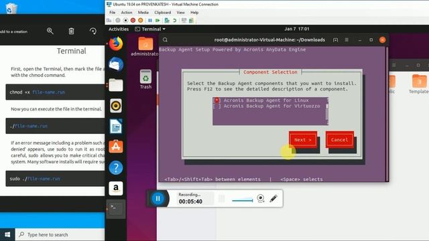This screenshot has height=241, width=429.
Task: Pause the screen recording
Action: (x=158, y=198)
